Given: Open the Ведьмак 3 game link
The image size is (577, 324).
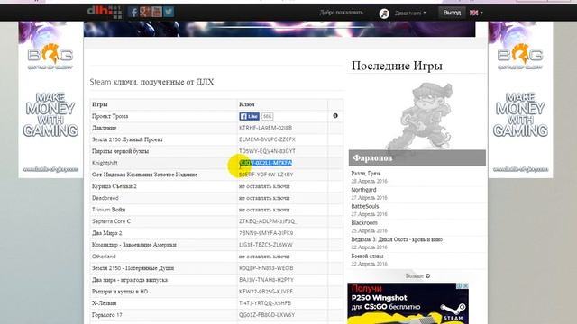Looking at the screenshot, I should pyautogui.click(x=397, y=239).
